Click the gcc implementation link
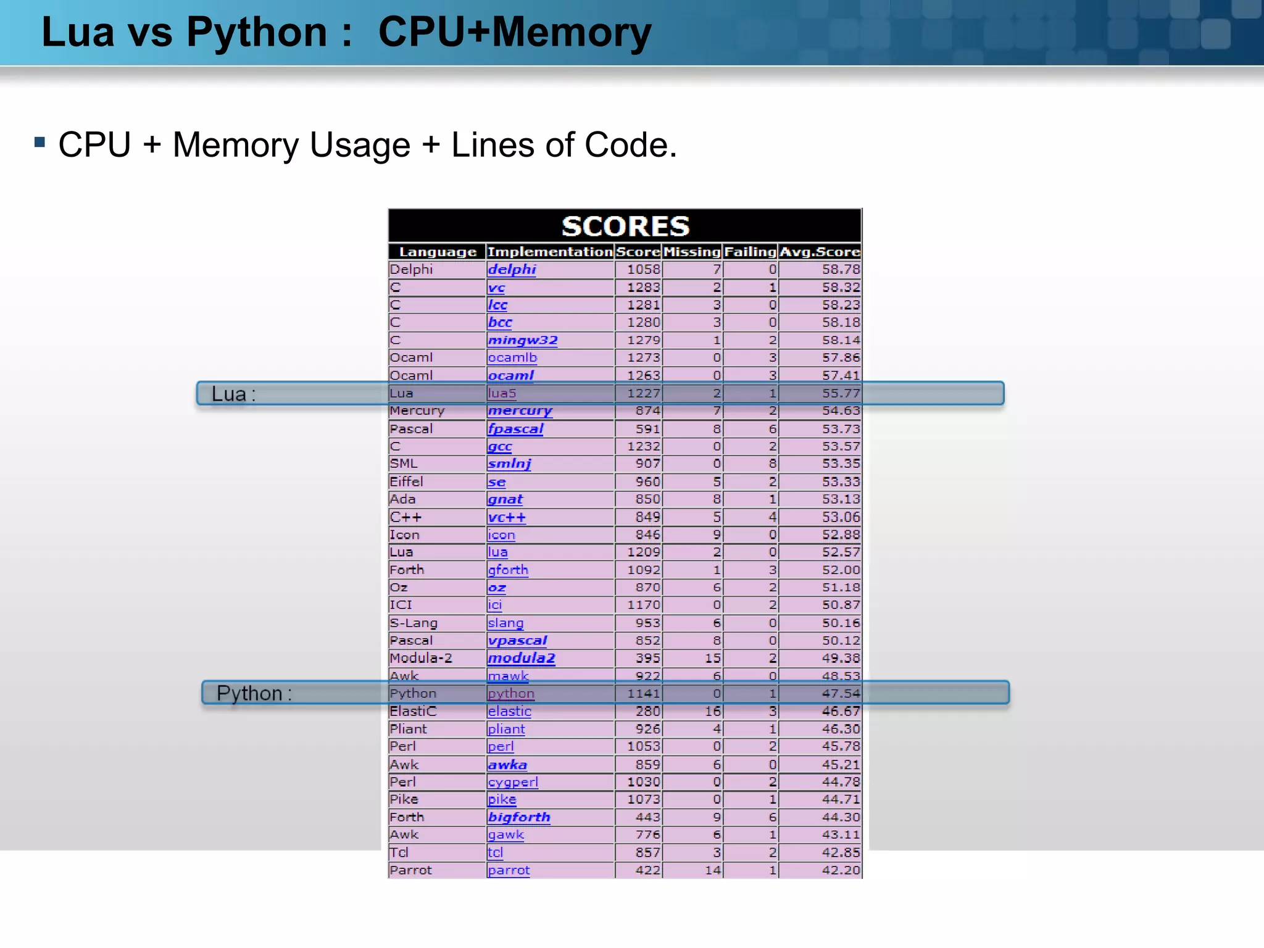This screenshot has width=1264, height=948. click(x=500, y=446)
